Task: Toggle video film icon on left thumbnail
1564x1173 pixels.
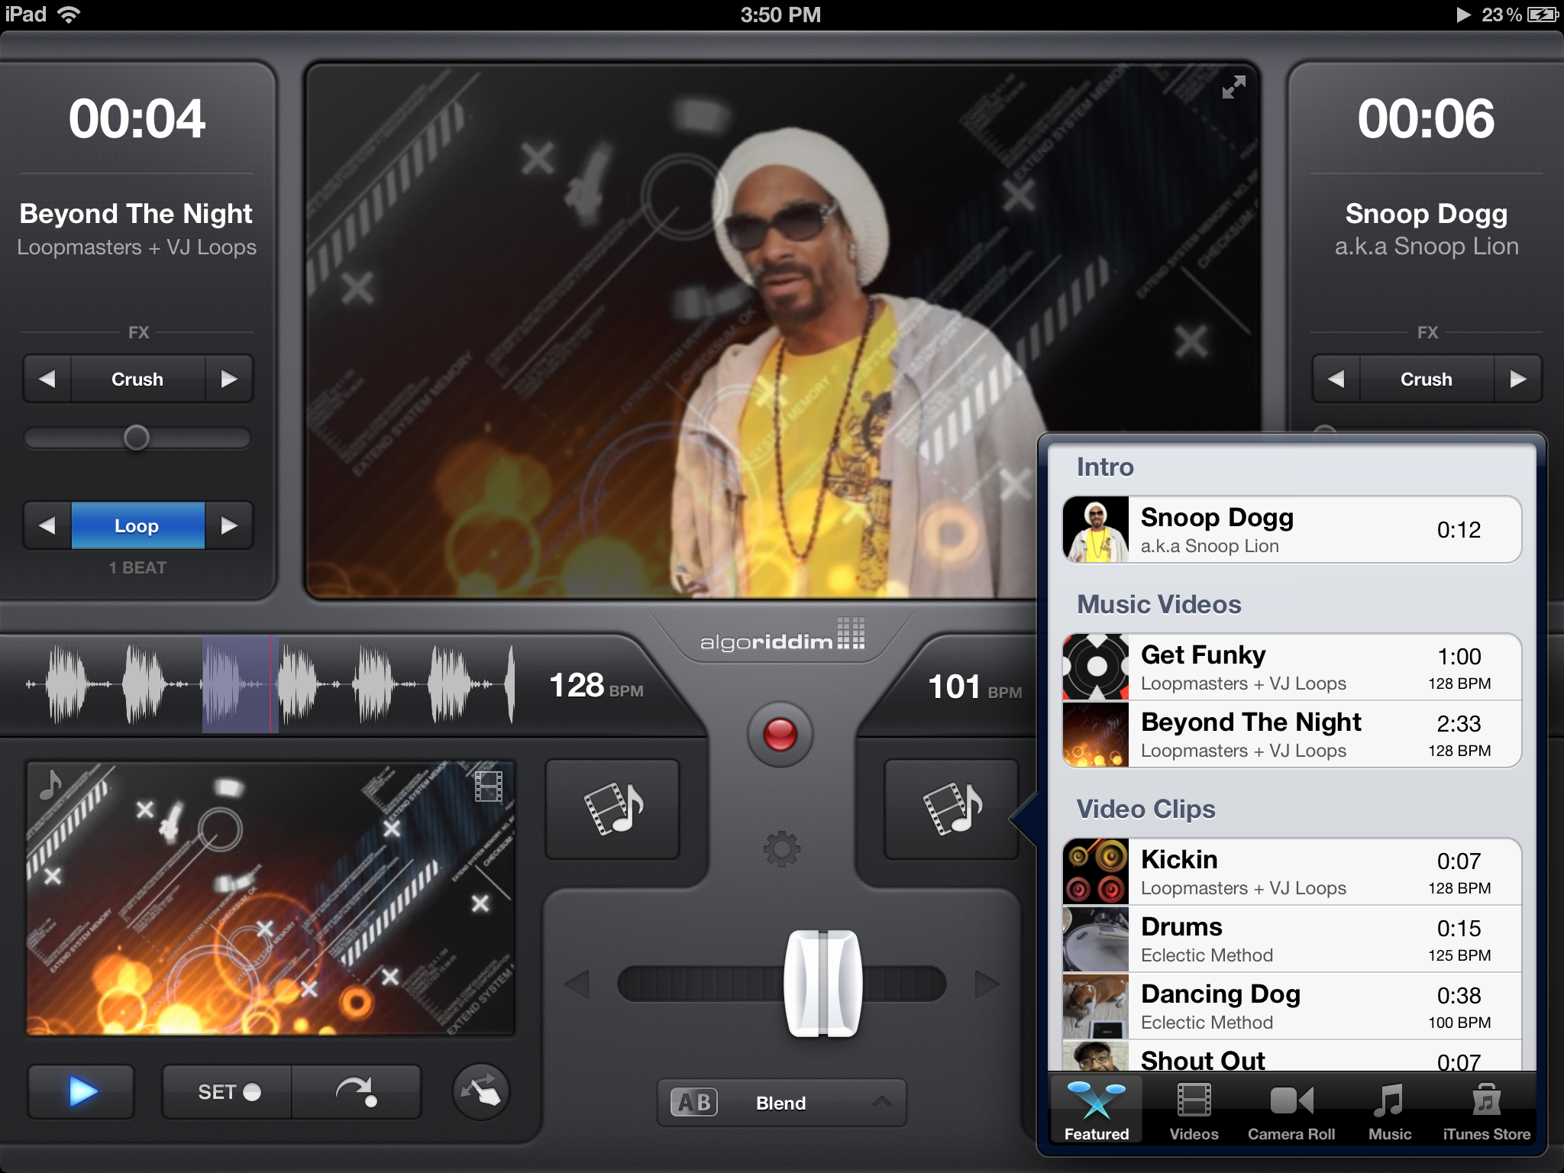Action: click(x=489, y=786)
